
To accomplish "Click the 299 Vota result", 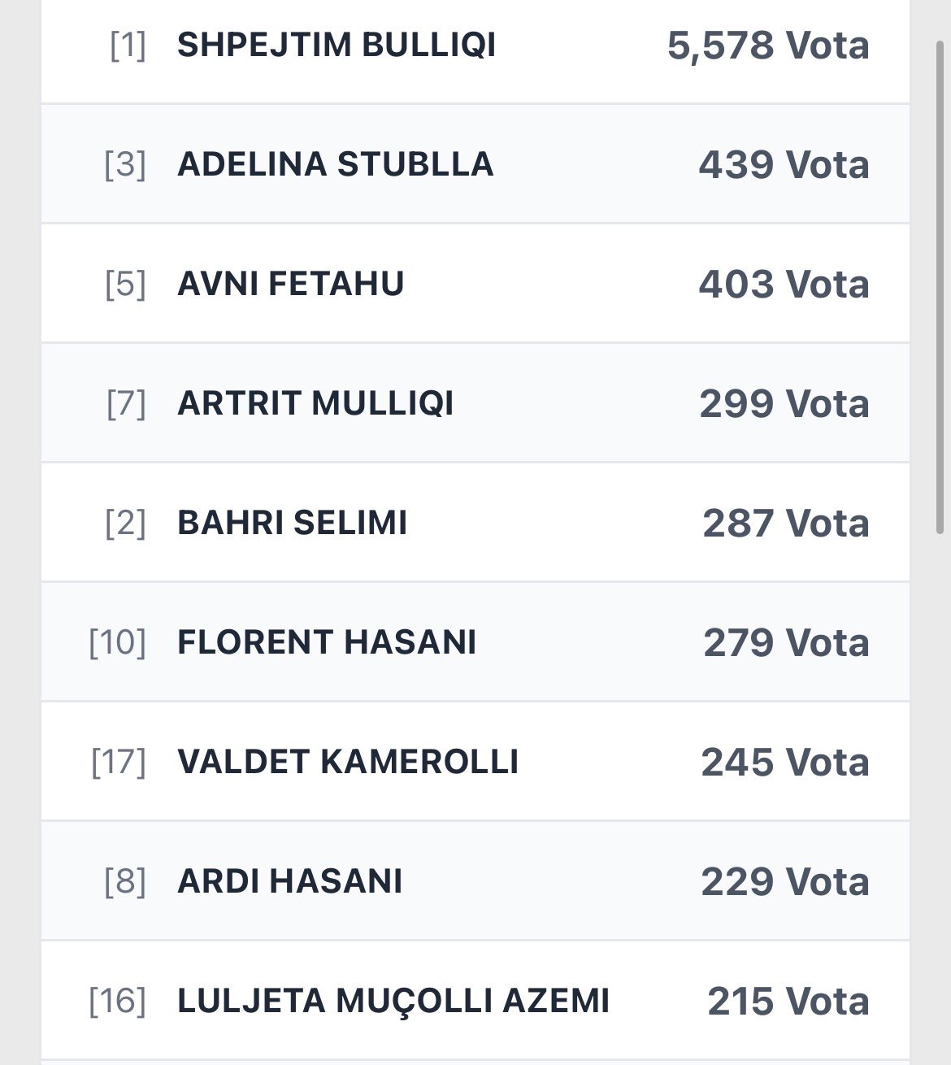I will click(x=784, y=403).
